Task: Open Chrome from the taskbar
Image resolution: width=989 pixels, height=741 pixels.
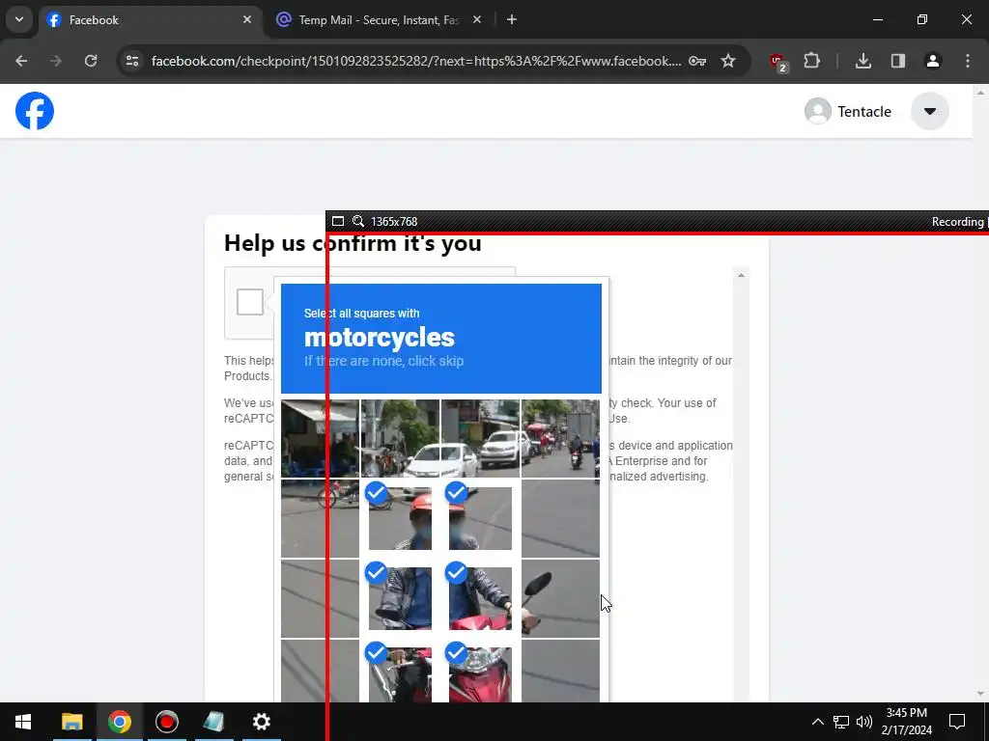Action: pyautogui.click(x=119, y=722)
